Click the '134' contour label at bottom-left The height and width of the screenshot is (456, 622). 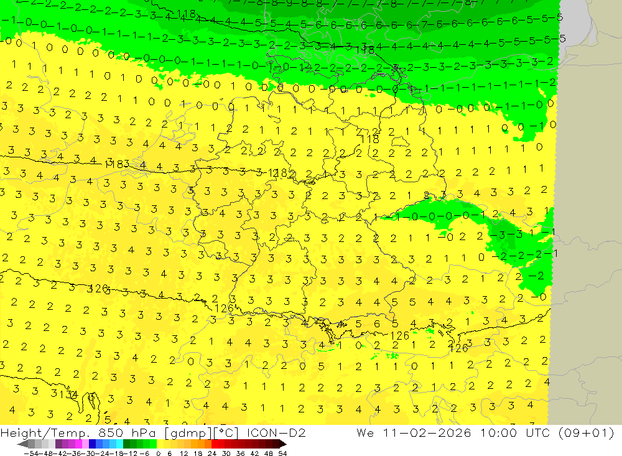[68, 394]
